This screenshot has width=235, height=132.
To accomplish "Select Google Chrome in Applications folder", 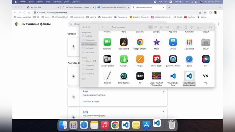I will (x=140, y=42).
